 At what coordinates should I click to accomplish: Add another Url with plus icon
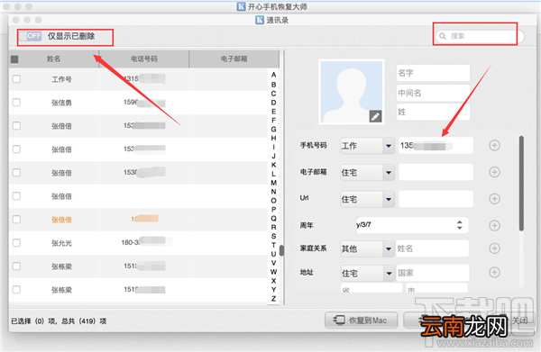tap(494, 199)
